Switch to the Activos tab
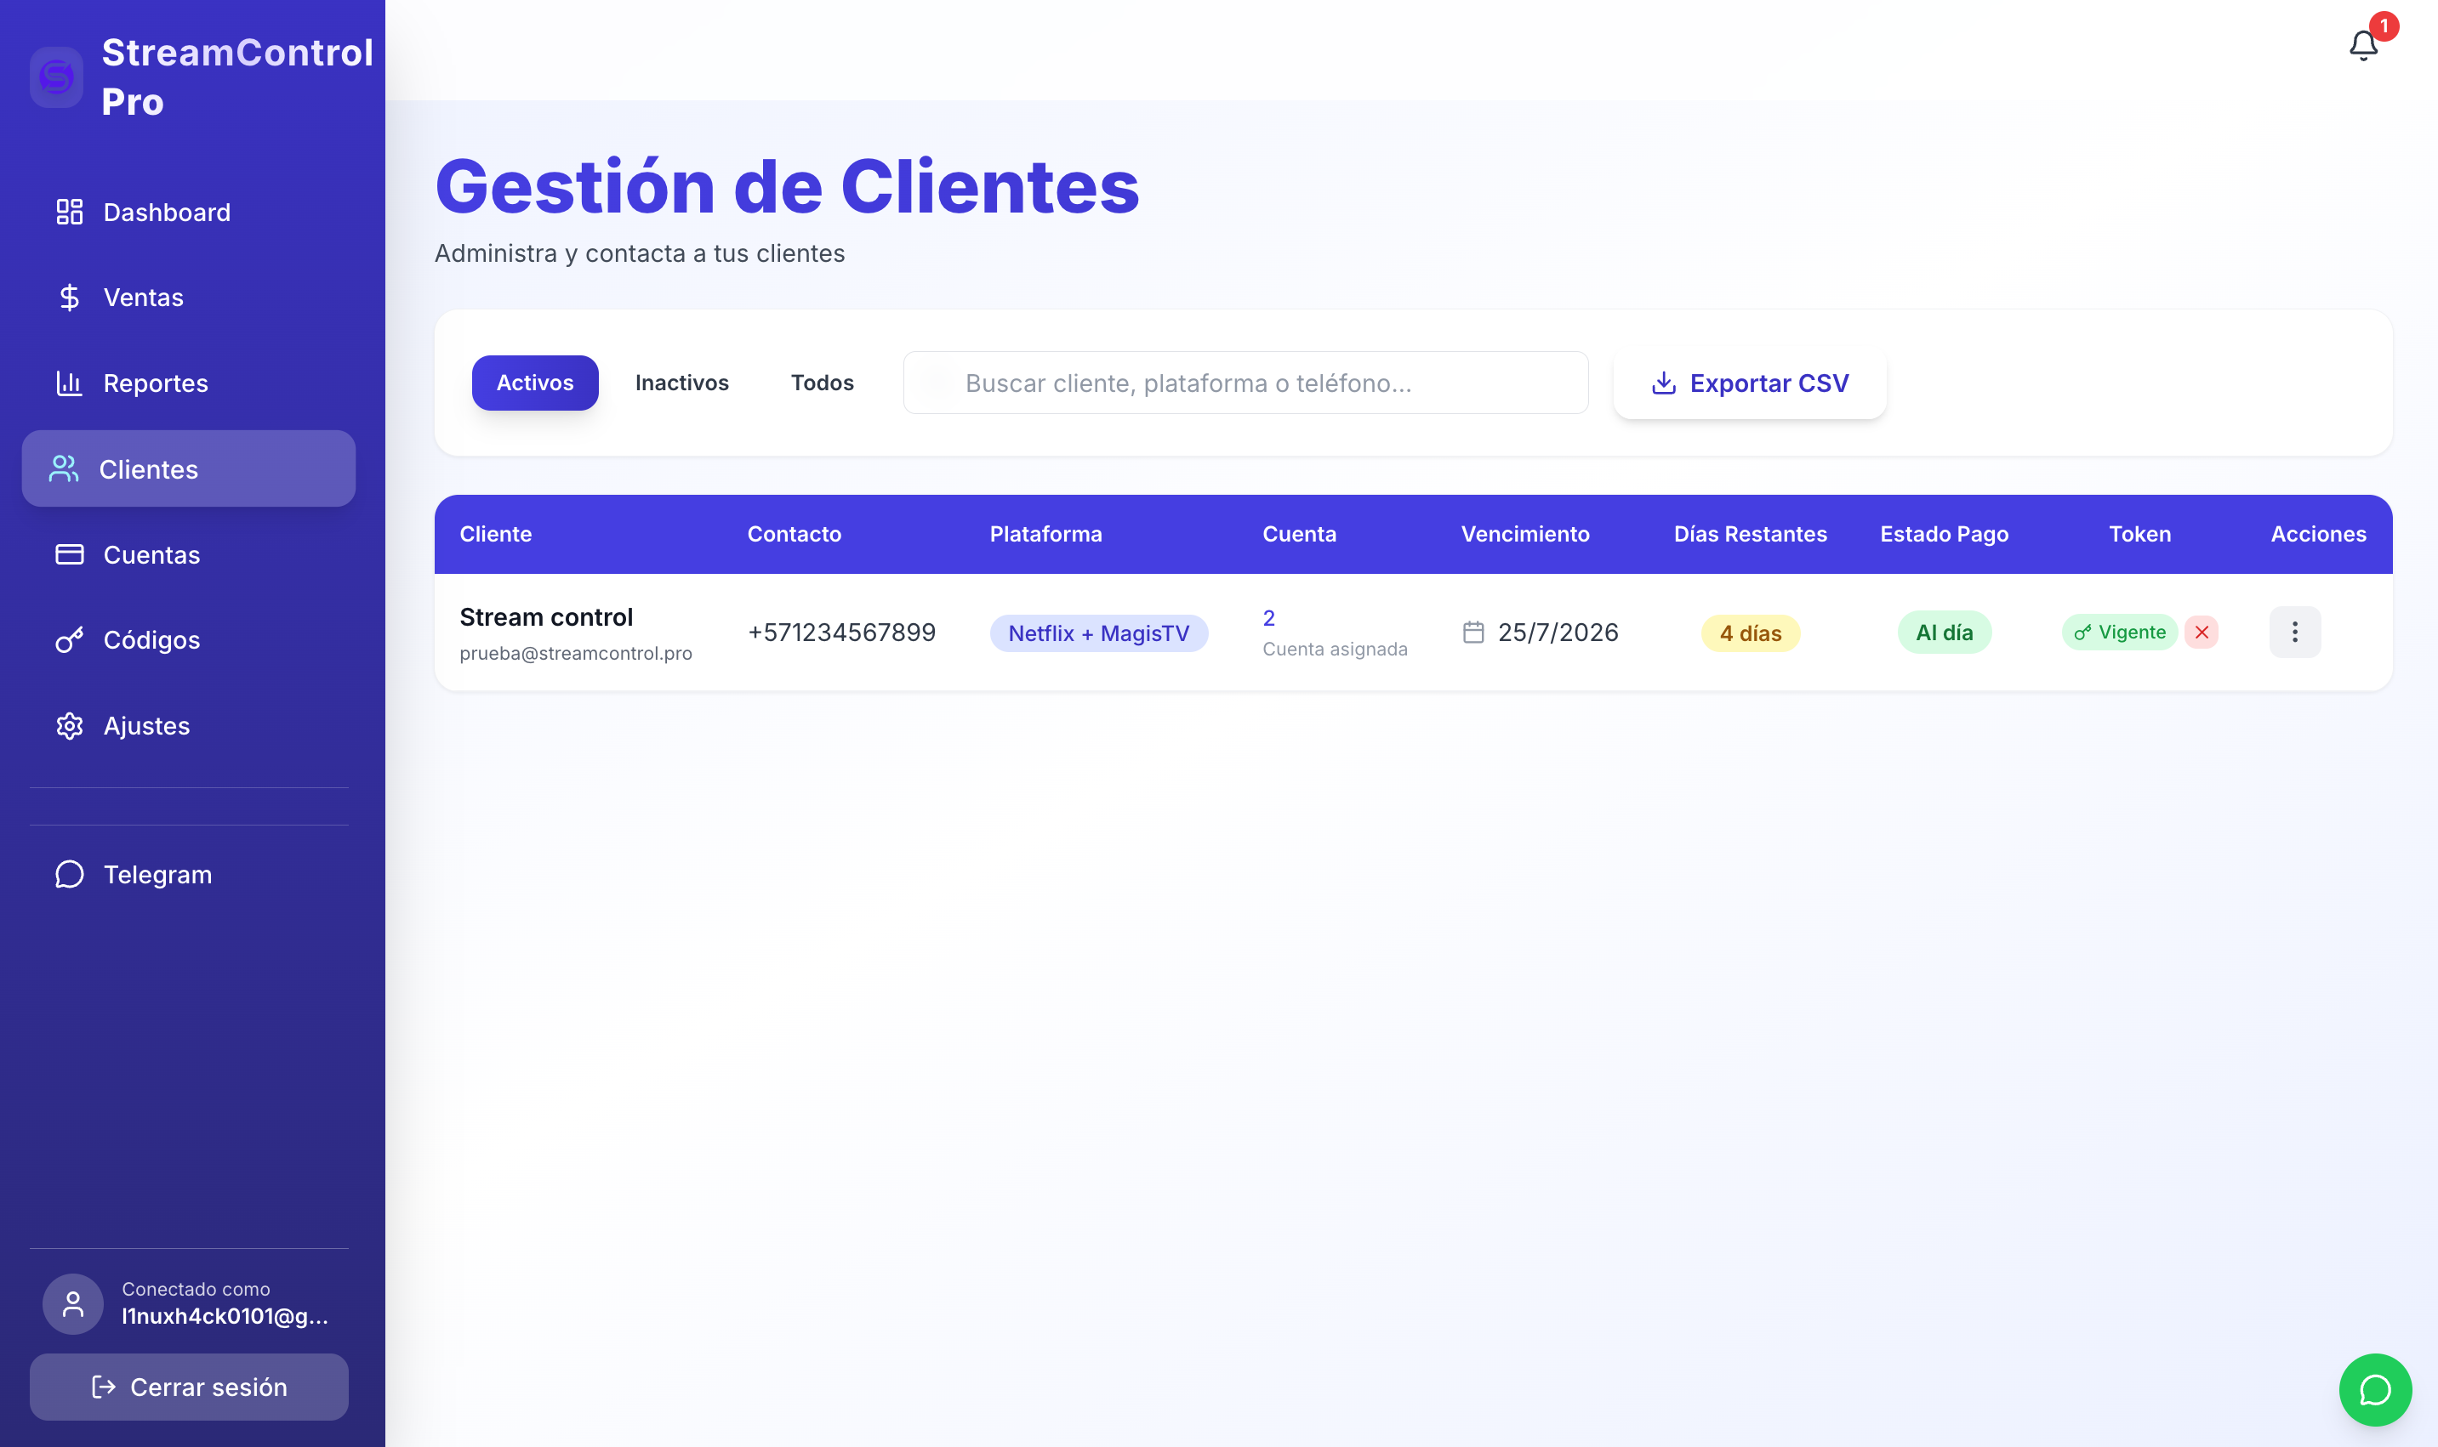Screen dimensions: 2438x1447 (x=534, y=383)
